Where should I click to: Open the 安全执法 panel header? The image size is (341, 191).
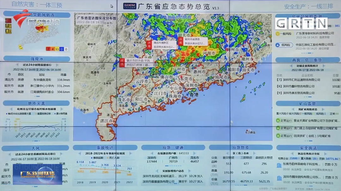pos(308,148)
